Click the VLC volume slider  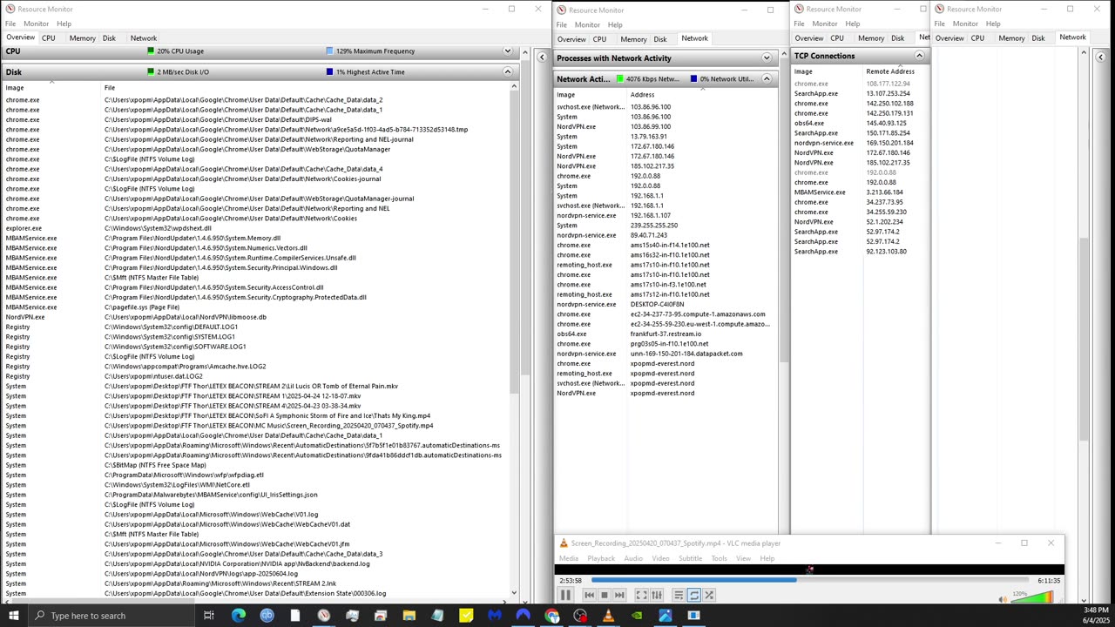tap(1033, 597)
